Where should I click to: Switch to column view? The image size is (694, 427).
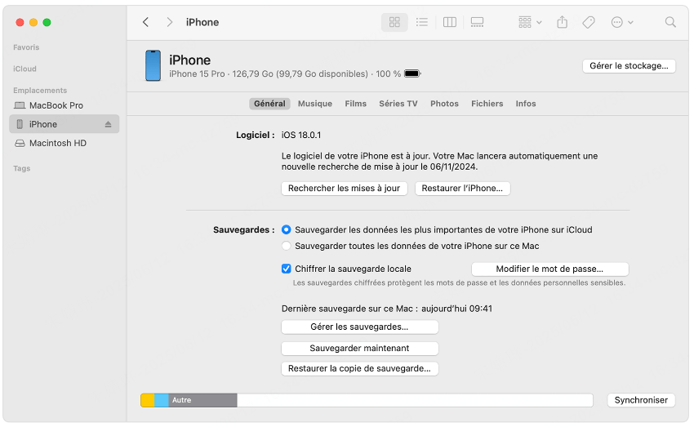pyautogui.click(x=450, y=22)
